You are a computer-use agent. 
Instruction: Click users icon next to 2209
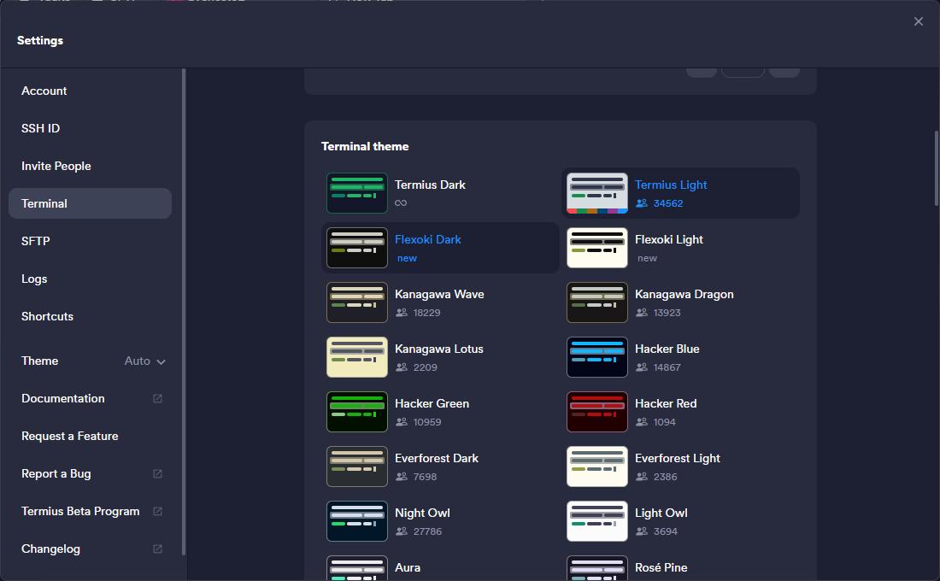pos(401,367)
